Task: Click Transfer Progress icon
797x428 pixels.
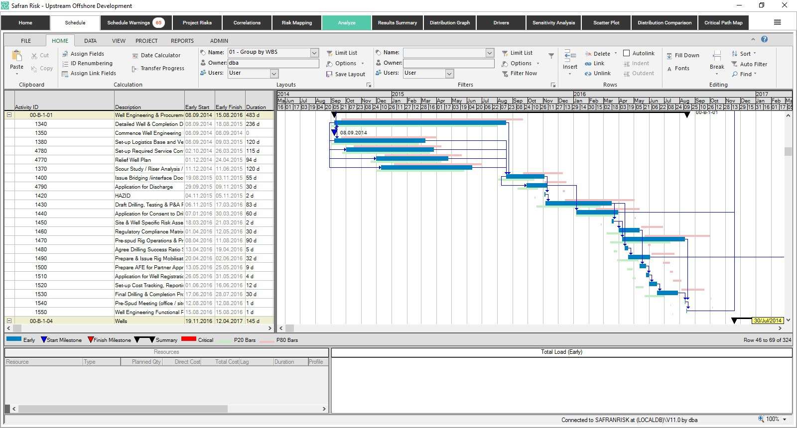Action: (134, 69)
